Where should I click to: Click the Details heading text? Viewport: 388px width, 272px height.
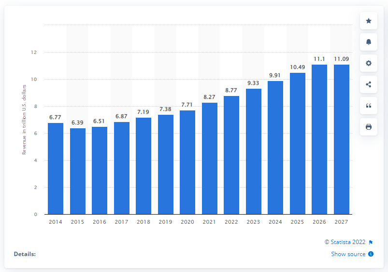(25, 254)
